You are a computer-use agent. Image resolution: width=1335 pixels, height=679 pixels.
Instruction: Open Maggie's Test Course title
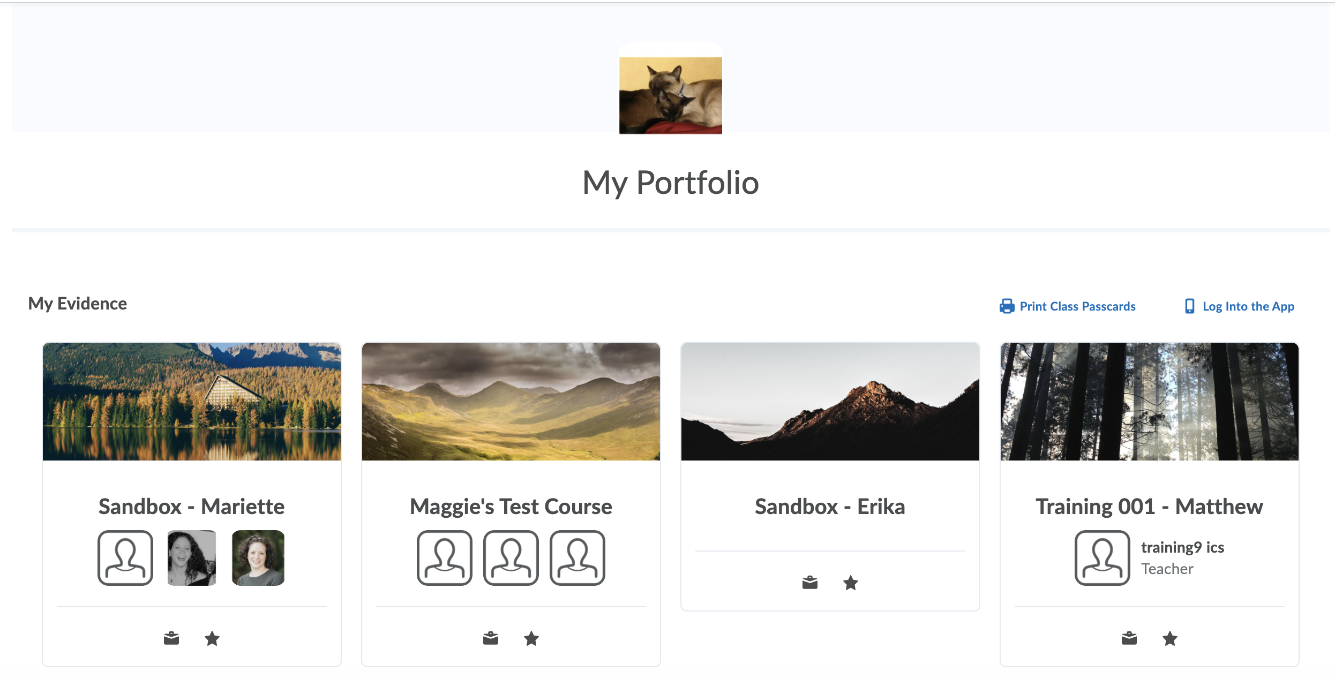pyautogui.click(x=511, y=507)
